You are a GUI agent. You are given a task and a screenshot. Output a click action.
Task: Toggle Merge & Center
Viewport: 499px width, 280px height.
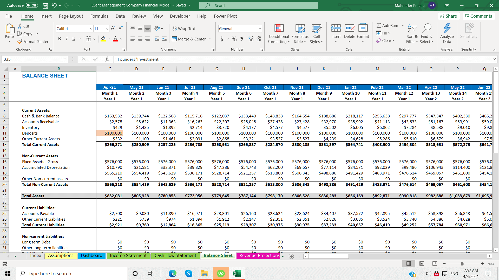tap(189, 39)
